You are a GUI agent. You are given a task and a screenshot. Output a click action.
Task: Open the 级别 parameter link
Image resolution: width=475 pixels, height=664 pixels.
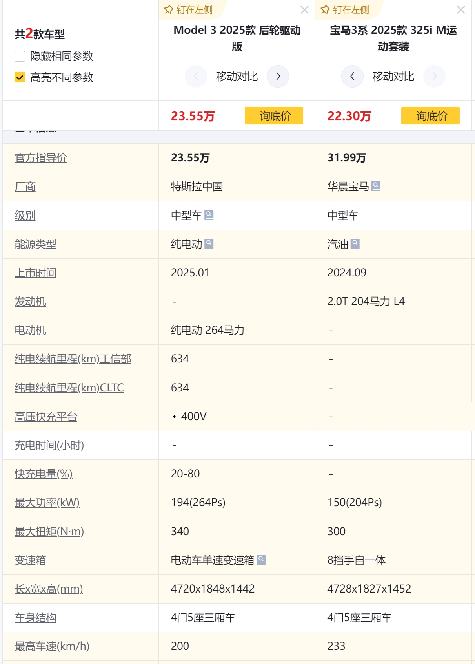tap(25, 215)
